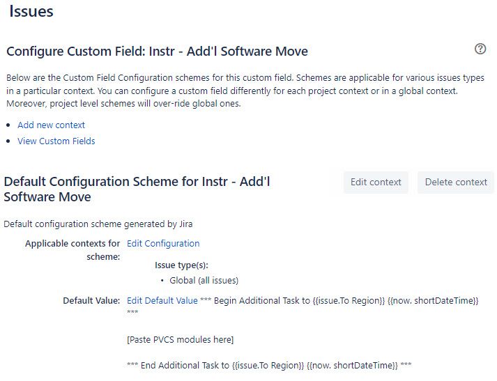Click the Default Value label
Screen dimensions: 497x381
click(91, 301)
